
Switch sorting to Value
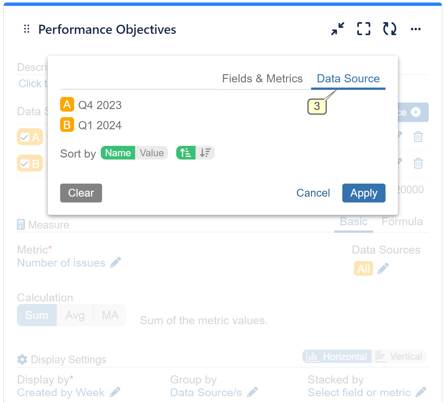151,153
